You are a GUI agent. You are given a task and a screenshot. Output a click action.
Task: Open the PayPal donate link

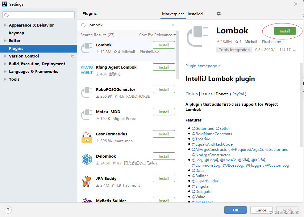click(x=238, y=94)
